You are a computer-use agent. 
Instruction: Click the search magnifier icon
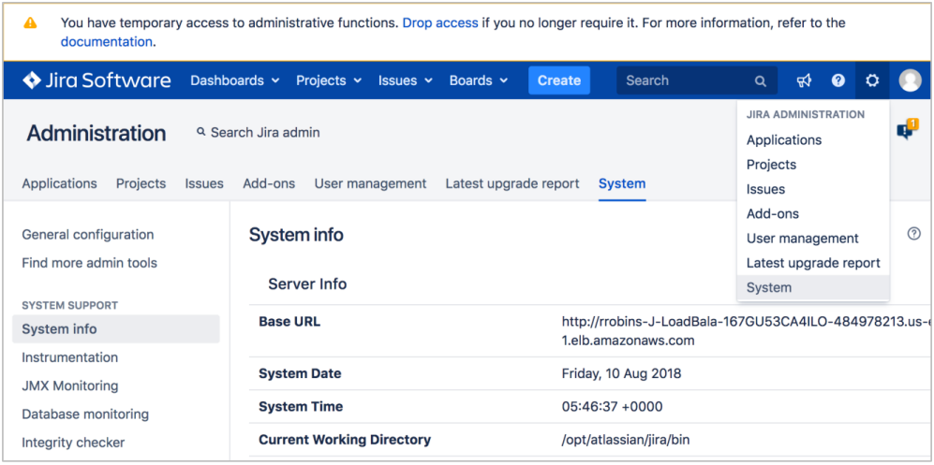[760, 81]
